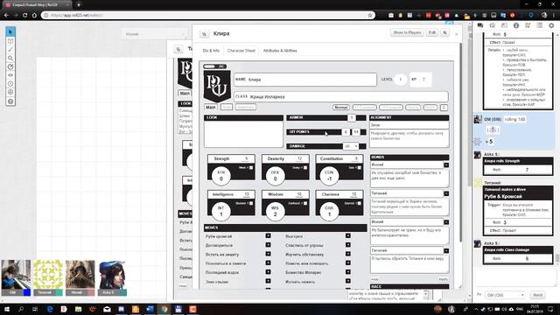Image resolution: width=560 pixels, height=315 pixels.
Task: Roll the Руби кромсай move button
Action: tap(269, 235)
